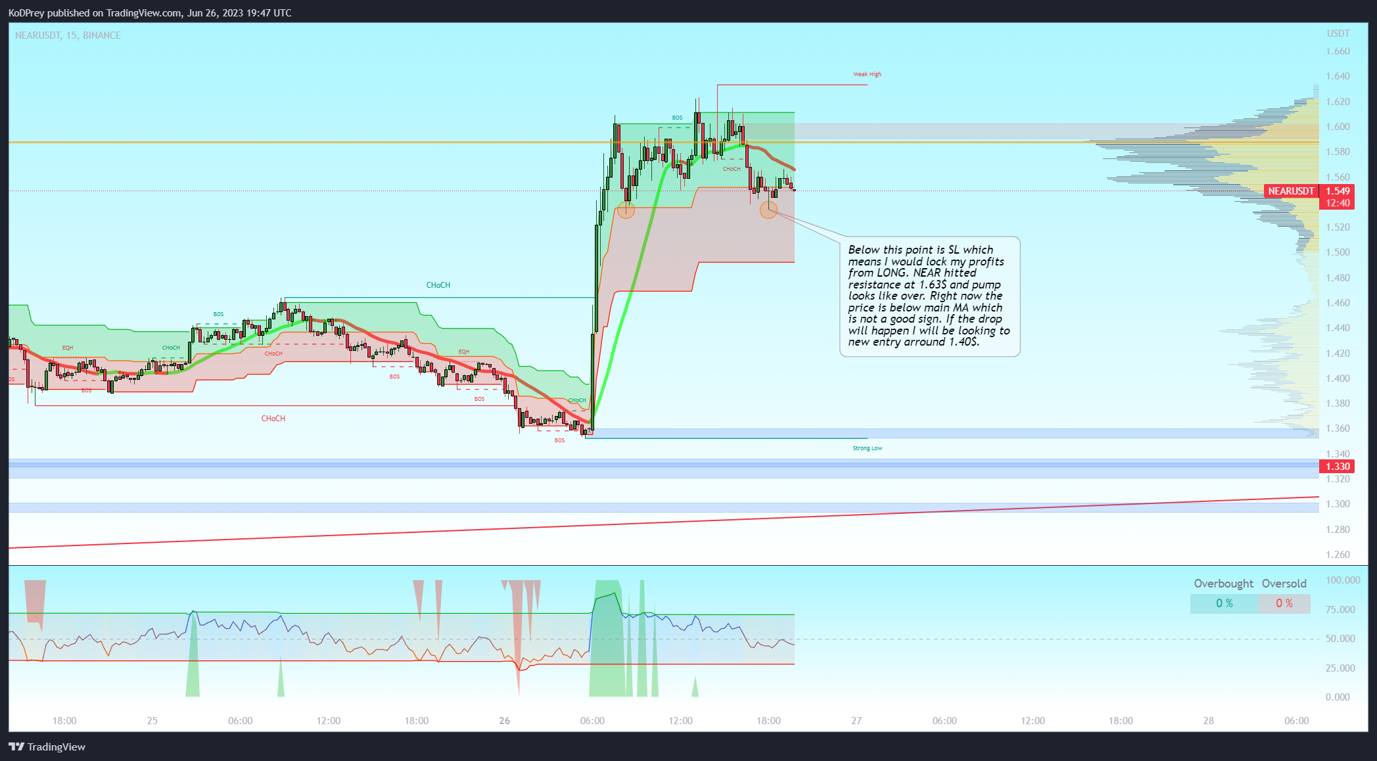This screenshot has height=761, width=1377.
Task: Open the annotation callout about SL point
Action: click(x=929, y=296)
